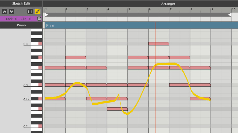238x133 pixels.
Task: Click the up arrow button in Sketch Edit
Action: click(5, 11)
